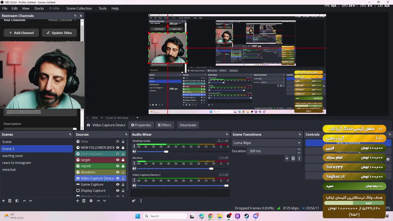Open Desktop Audio three-dot options
Image resolution: width=393 pixels, height=221 pixels.
(134, 146)
